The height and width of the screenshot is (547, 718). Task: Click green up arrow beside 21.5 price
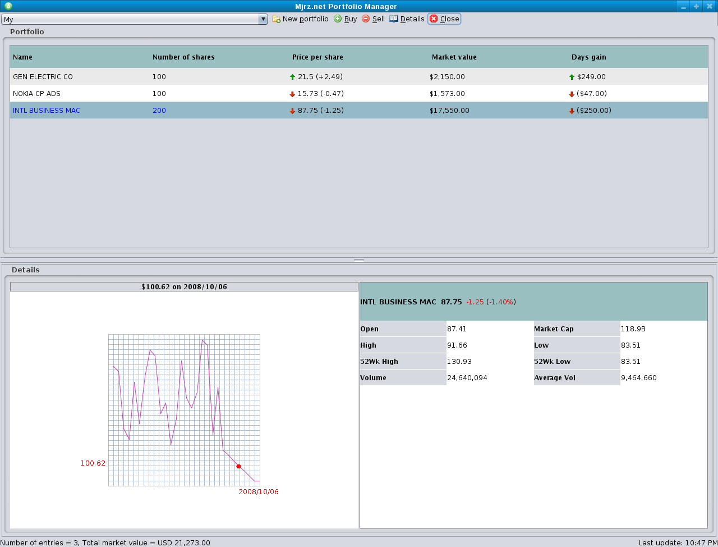(x=292, y=77)
